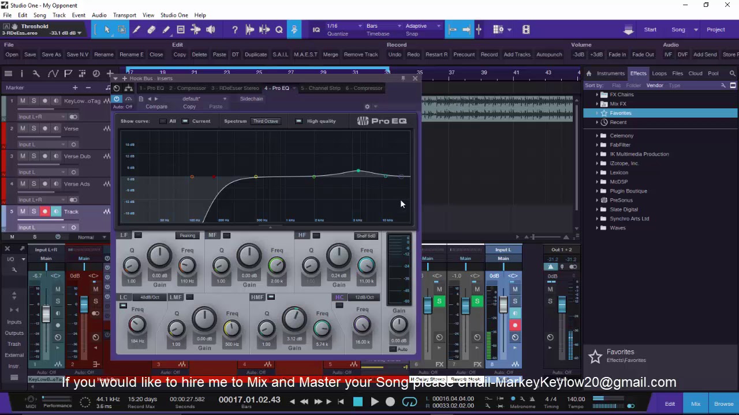739x415 pixels.
Task: Click the IQ input quantize icon
Action: [316, 29]
